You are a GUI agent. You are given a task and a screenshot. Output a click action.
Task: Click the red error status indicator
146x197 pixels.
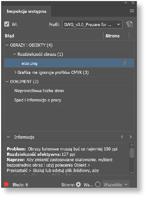pyautogui.click(x=6, y=184)
